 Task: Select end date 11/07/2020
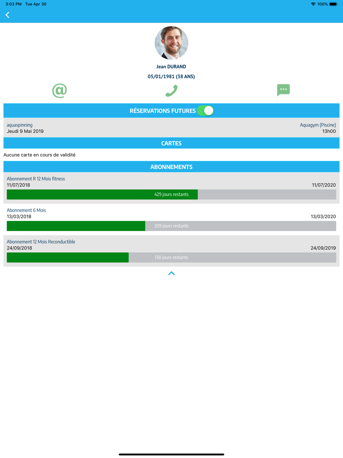pos(323,185)
